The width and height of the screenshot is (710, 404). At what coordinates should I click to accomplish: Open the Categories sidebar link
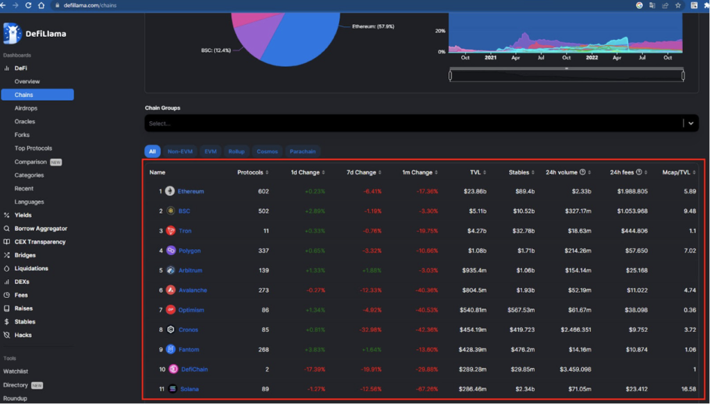29,175
